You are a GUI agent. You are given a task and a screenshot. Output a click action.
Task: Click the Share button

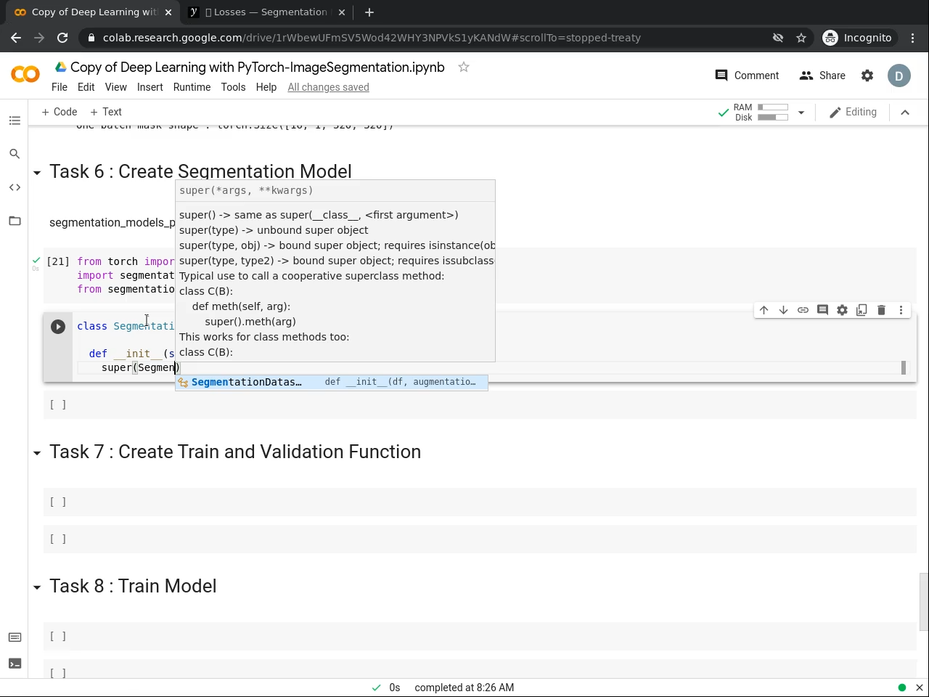point(822,76)
